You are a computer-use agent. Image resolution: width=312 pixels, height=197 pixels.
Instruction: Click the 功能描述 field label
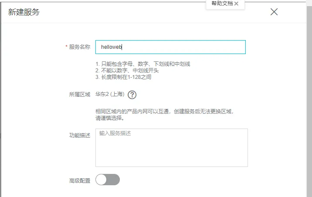pyautogui.click(x=79, y=136)
